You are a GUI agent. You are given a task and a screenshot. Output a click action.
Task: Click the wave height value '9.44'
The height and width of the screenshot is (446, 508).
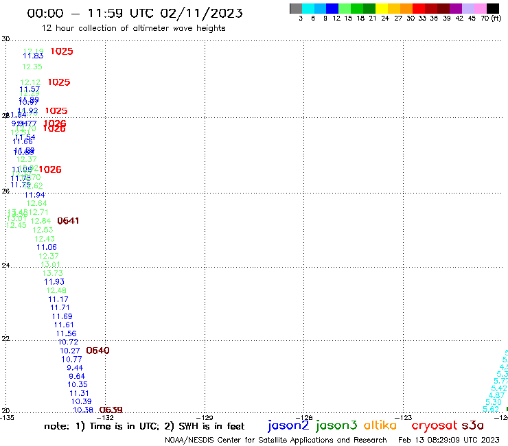tap(75, 368)
